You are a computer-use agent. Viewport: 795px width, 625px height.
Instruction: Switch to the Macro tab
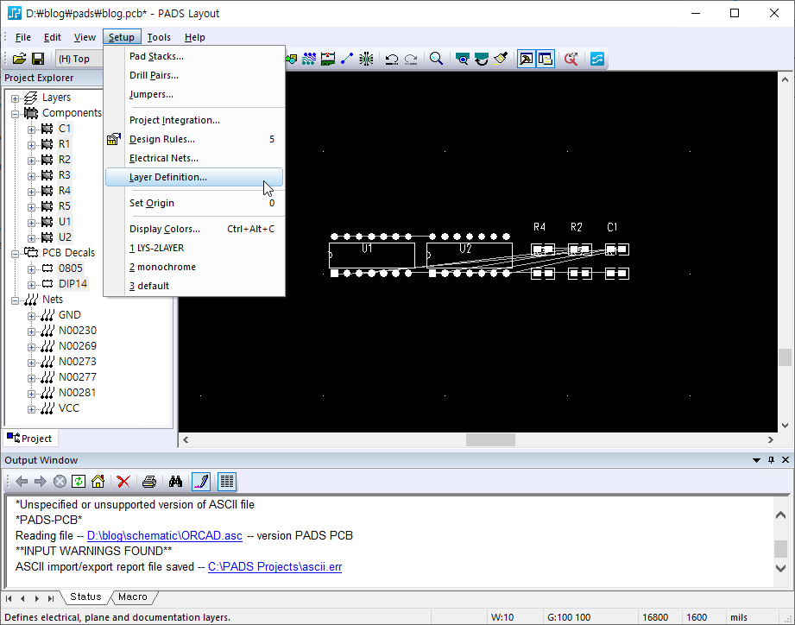coord(133,597)
